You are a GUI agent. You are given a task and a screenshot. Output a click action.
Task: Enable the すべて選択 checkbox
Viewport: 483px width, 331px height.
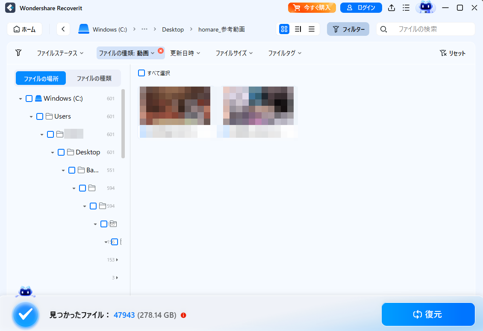coord(141,73)
